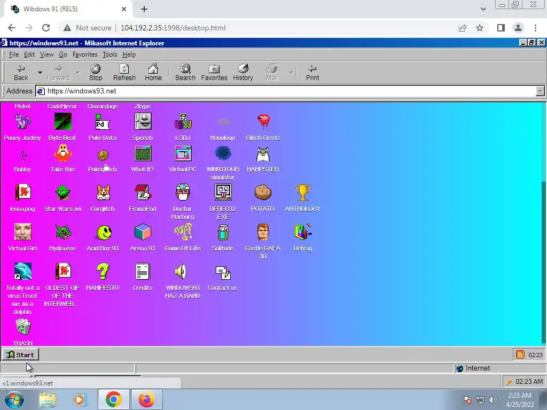Open the dolphin 'Totally not a virus' icon
Screen dimensions: 547x410
pyautogui.click(x=22, y=272)
